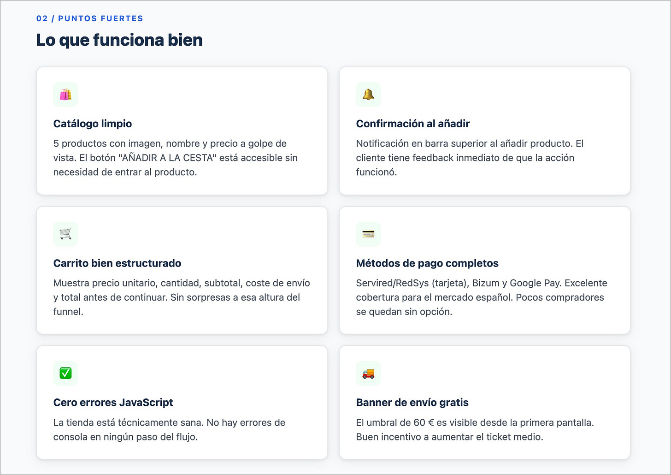Click the credit card icon above Métodos de pago
671x475 pixels.
tap(368, 234)
